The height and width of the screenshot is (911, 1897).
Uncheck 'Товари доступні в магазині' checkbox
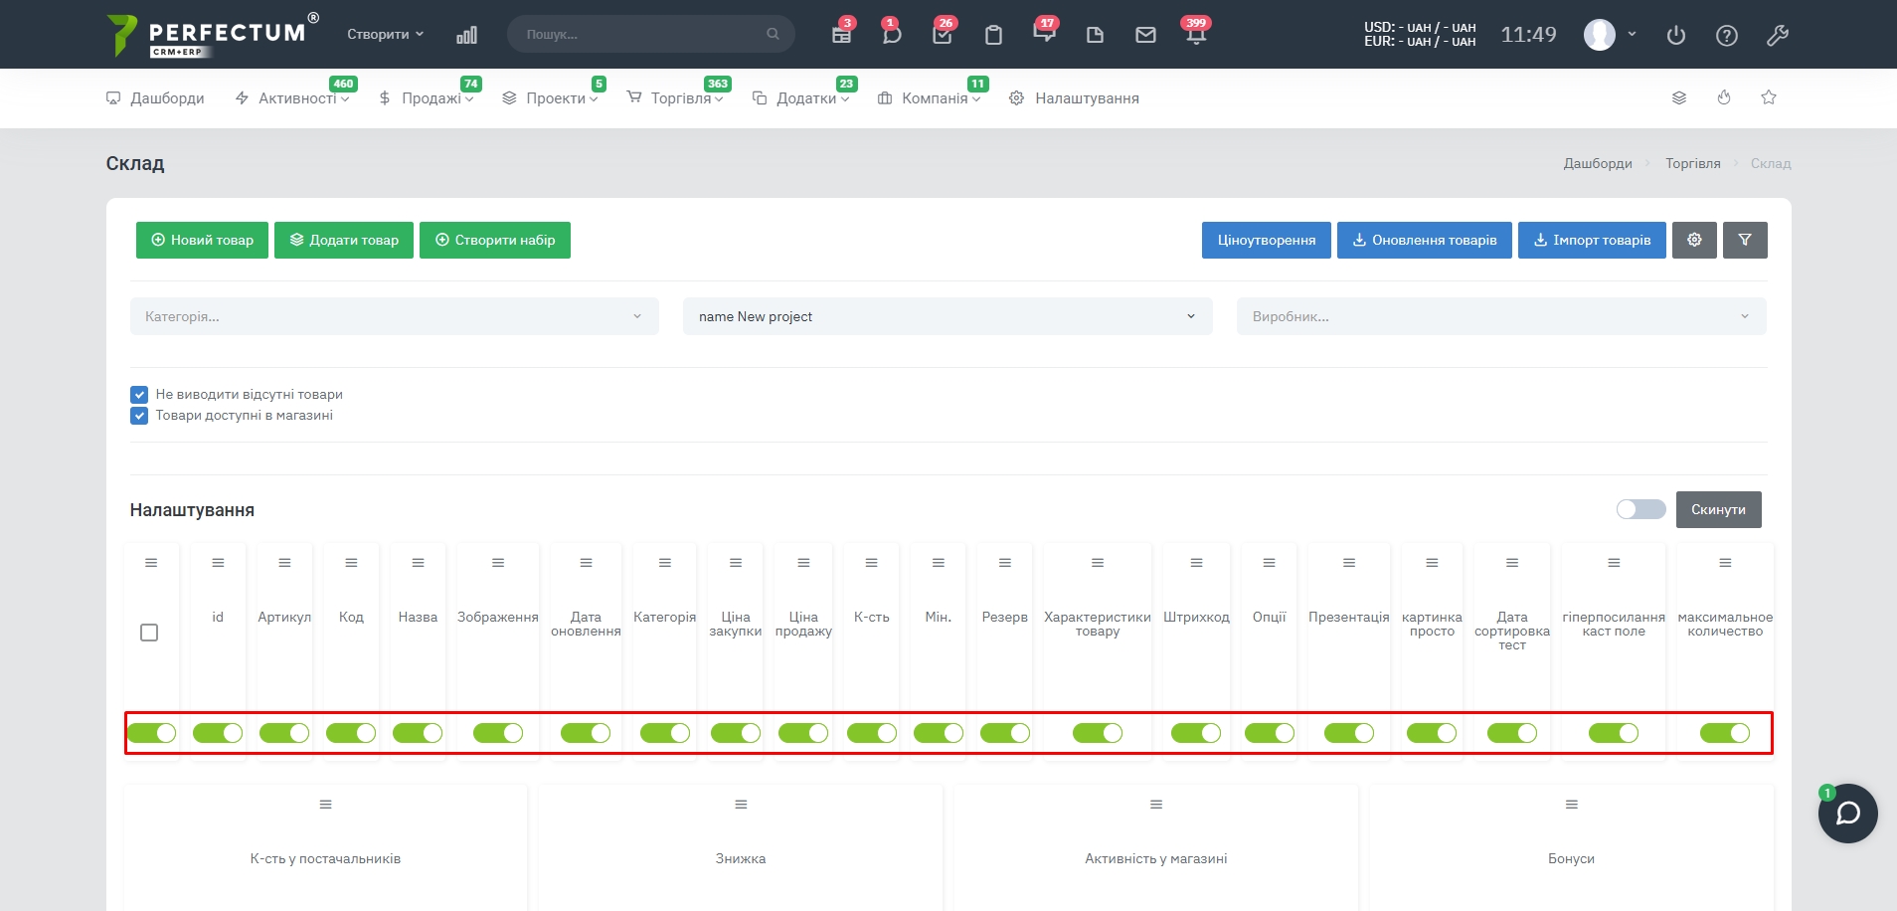[x=139, y=416]
